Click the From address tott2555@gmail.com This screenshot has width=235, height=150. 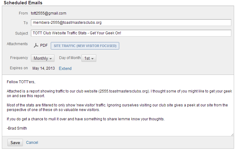click(49, 13)
